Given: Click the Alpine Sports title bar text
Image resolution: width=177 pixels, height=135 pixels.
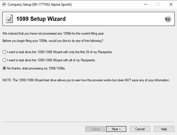Looking at the screenshot, I should [x=39, y=4].
